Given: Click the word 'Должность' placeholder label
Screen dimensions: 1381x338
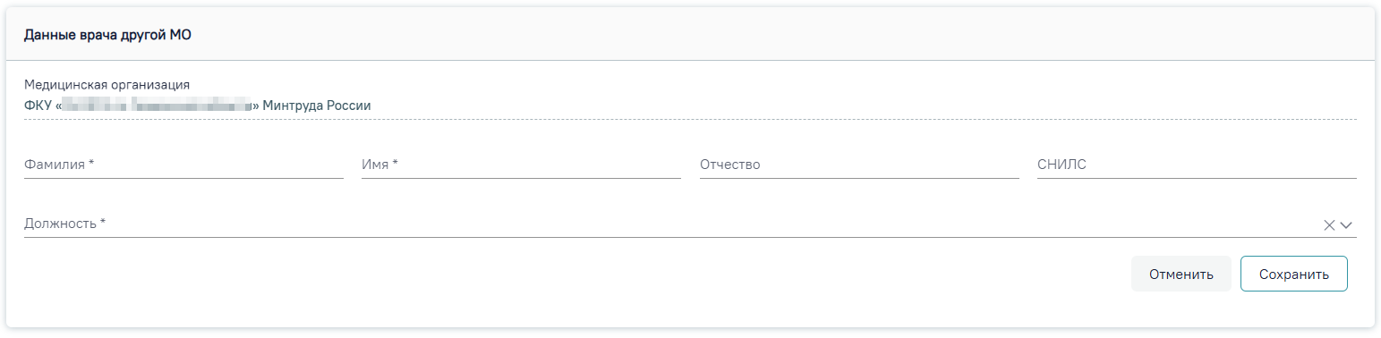Looking at the screenshot, I should pos(60,224).
